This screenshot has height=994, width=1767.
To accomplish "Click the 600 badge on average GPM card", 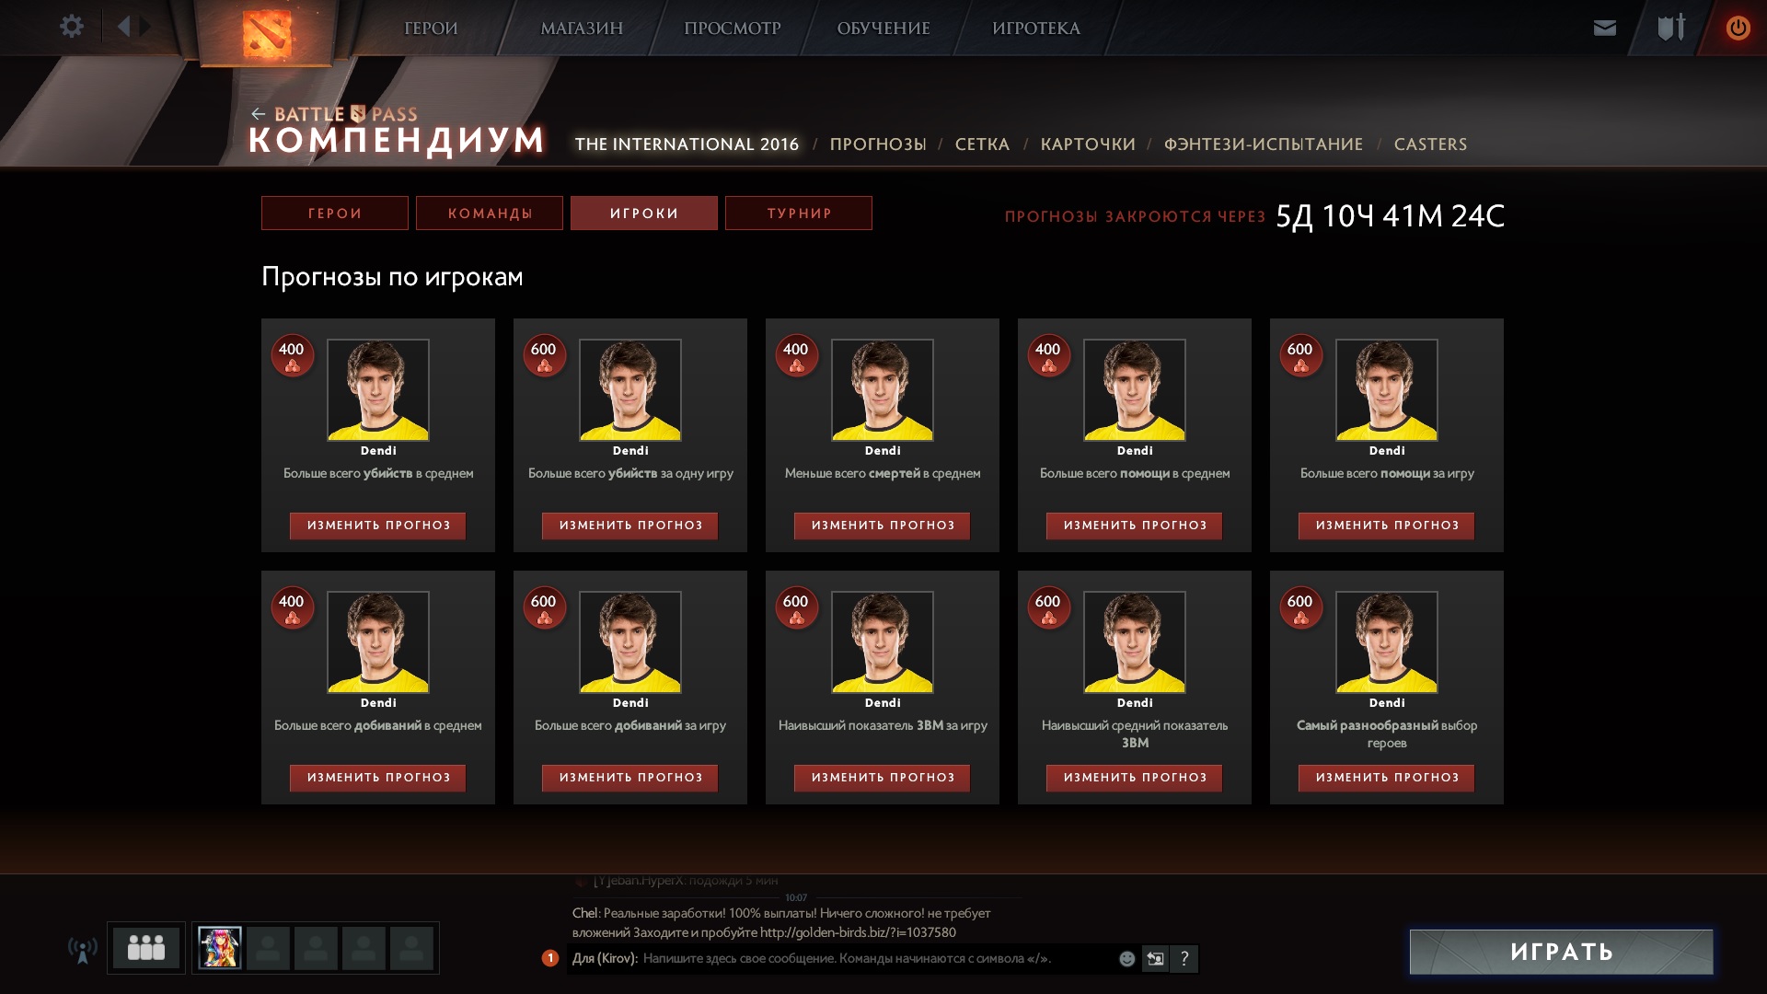I will 1048,608.
